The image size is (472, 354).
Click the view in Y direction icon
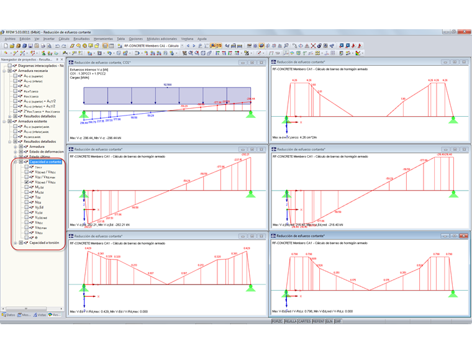(224, 53)
